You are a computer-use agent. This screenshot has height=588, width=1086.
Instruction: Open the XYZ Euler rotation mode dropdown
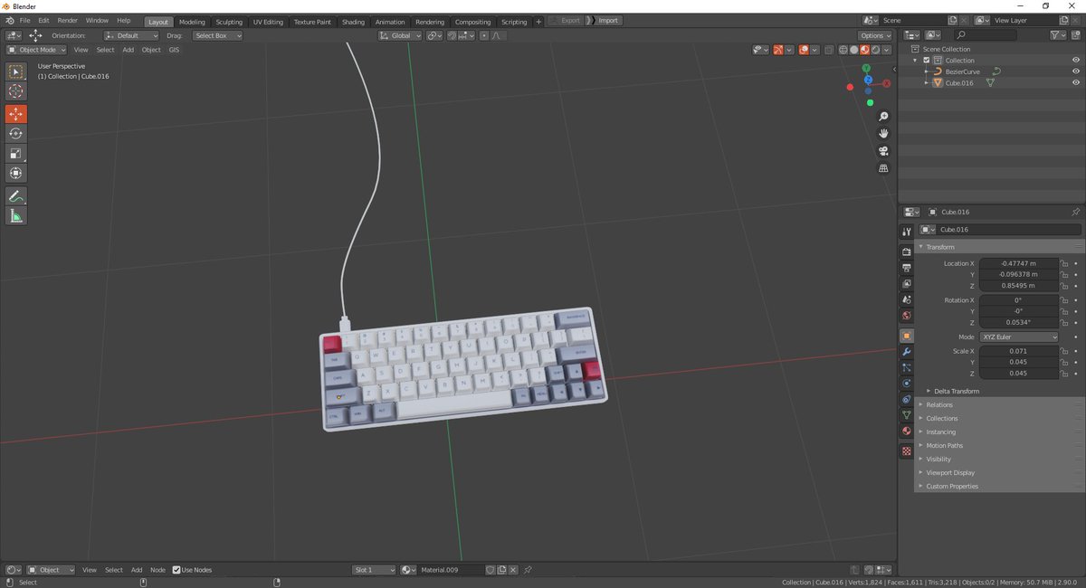tap(1019, 336)
